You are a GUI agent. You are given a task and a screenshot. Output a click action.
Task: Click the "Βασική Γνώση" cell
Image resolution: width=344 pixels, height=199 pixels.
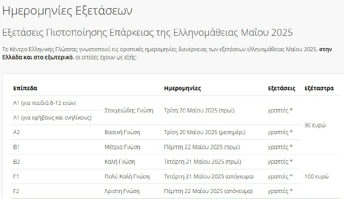click(122, 132)
